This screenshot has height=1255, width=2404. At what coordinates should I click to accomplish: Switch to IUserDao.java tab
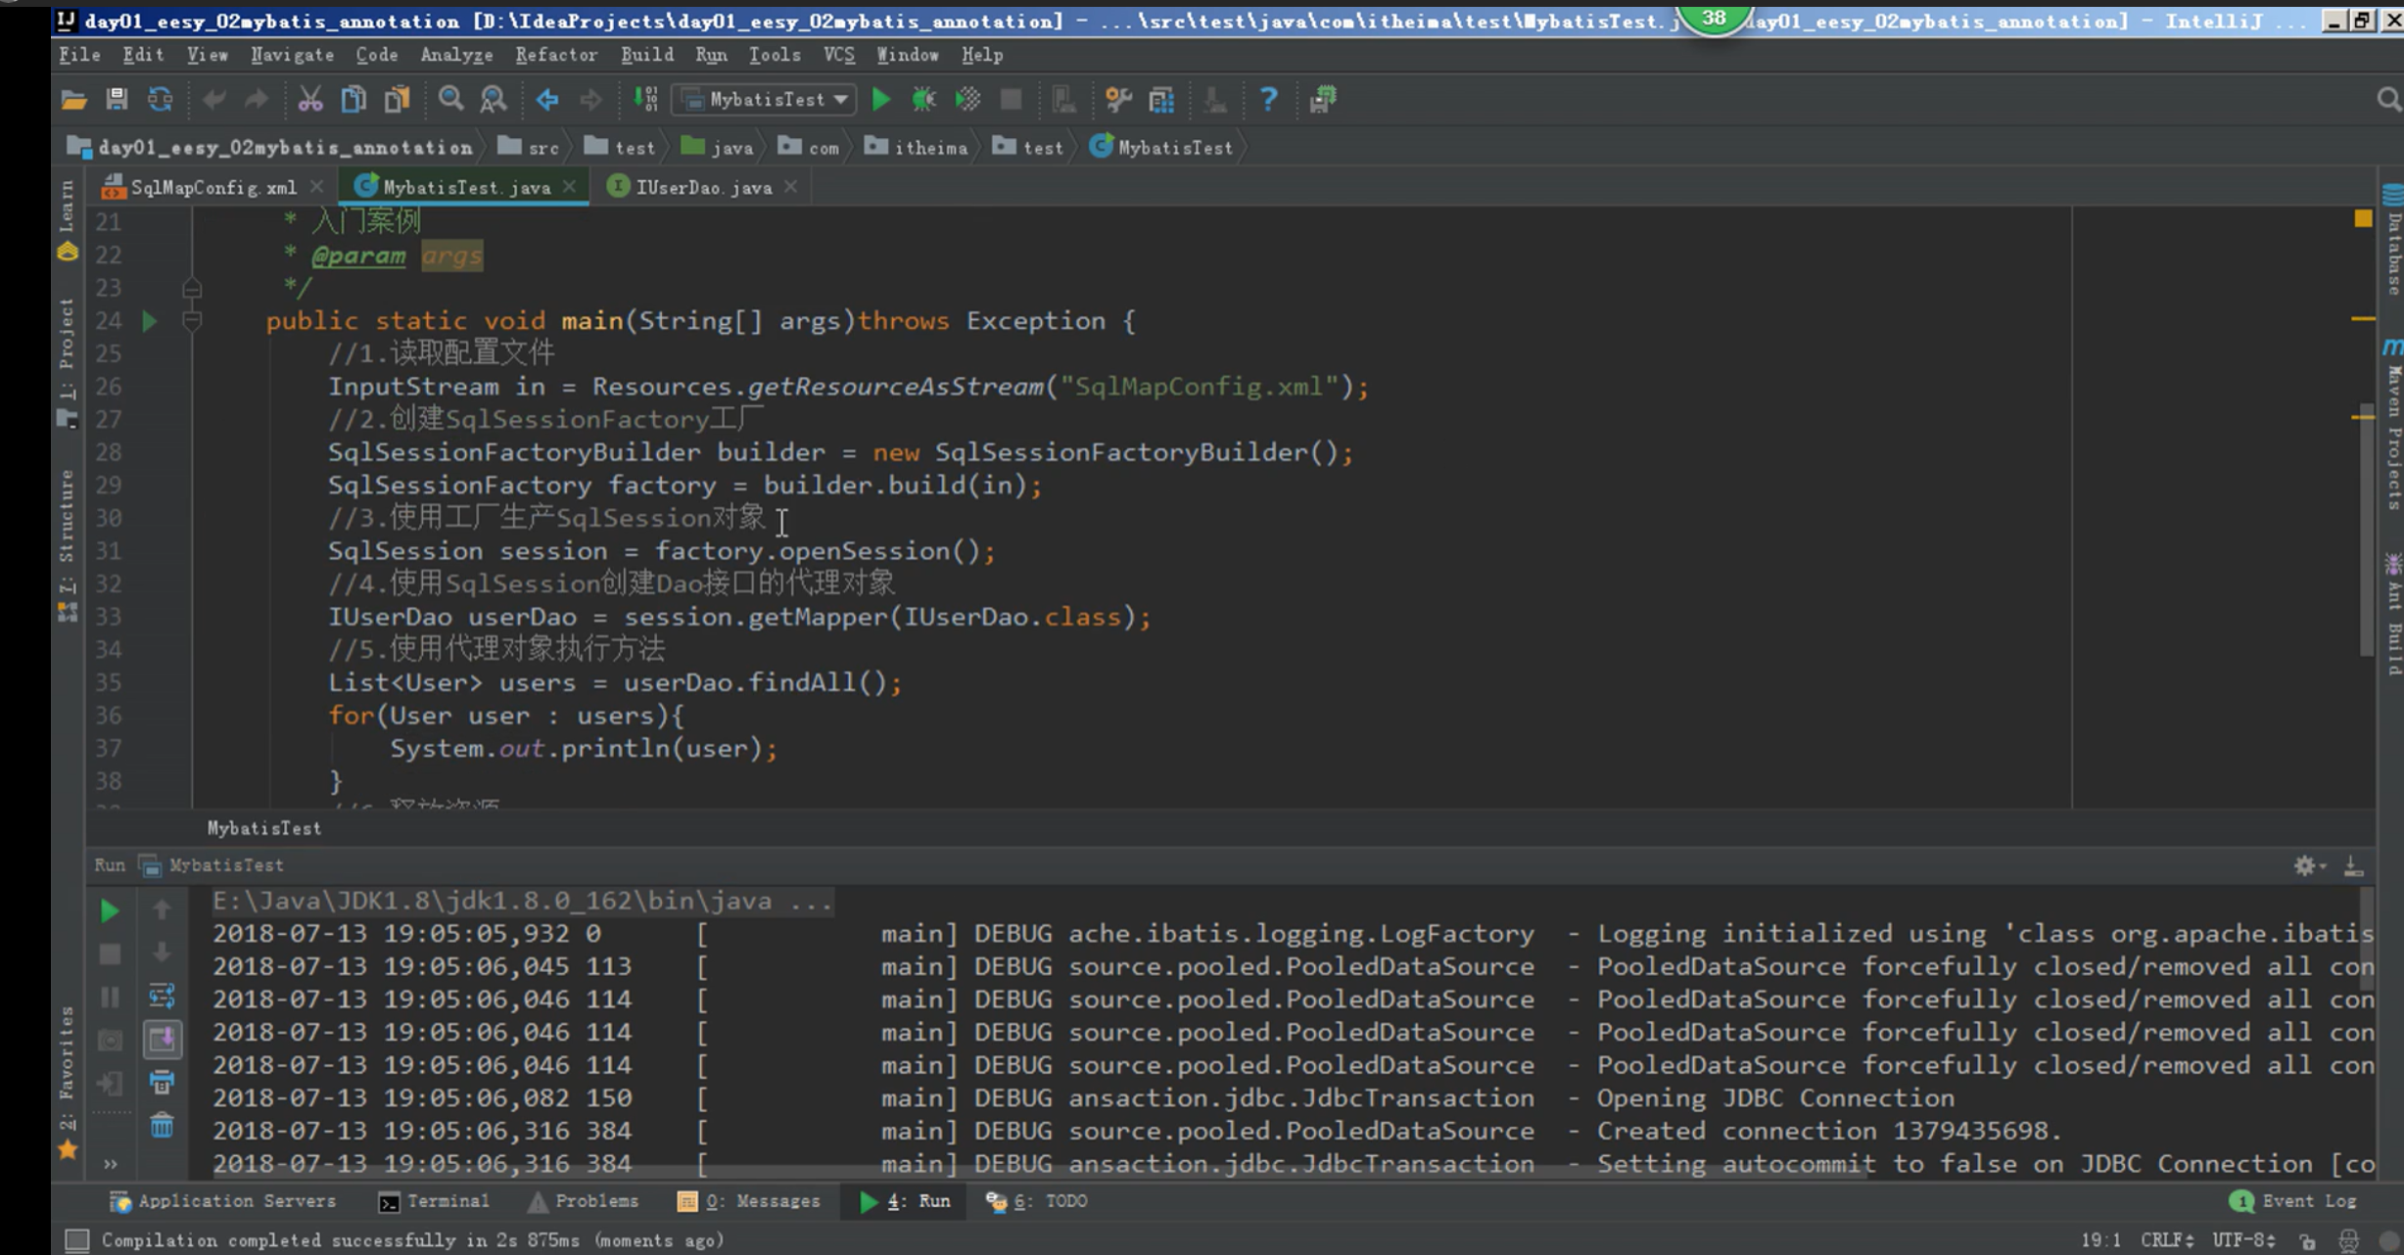pyautogui.click(x=702, y=187)
